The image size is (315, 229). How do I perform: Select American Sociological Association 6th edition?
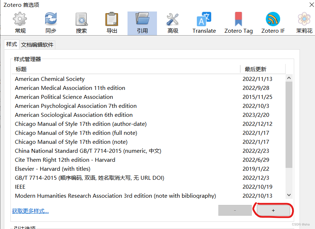(x=149, y=115)
